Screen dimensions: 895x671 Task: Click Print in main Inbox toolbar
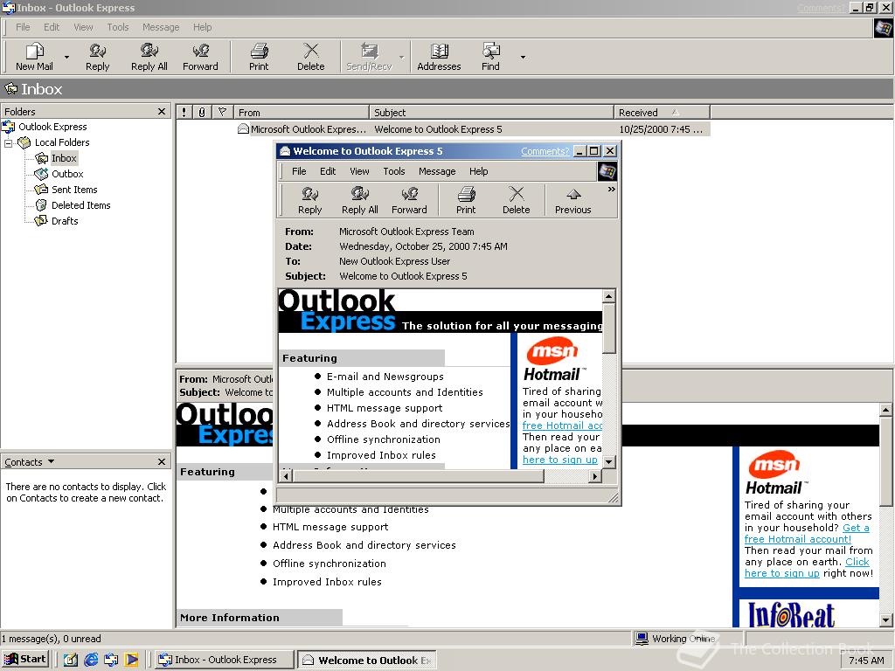[259, 57]
